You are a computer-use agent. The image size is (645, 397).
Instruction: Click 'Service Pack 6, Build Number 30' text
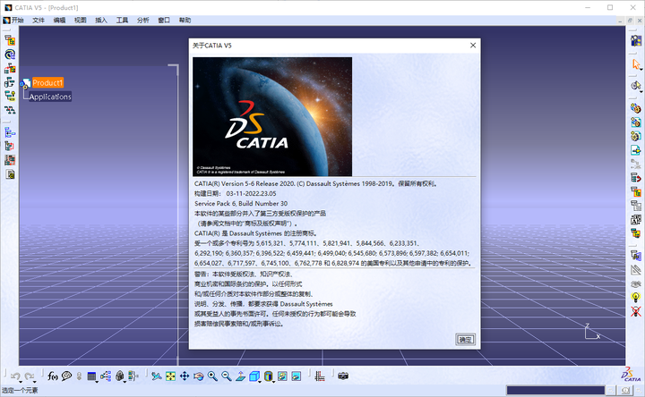(x=241, y=203)
